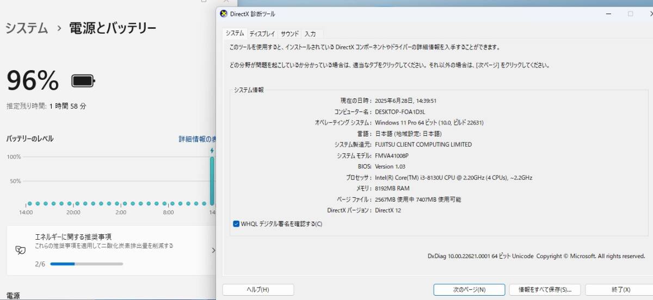Switch to the ディスプレイ tab
Viewport: 653px width, 300px height.
click(262, 34)
